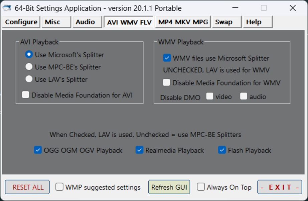
Task: Select the MP4 MKV MPG tab
Action: pos(183,22)
